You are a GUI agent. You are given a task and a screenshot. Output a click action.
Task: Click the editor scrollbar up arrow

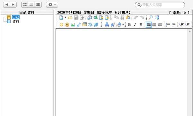[190, 31]
